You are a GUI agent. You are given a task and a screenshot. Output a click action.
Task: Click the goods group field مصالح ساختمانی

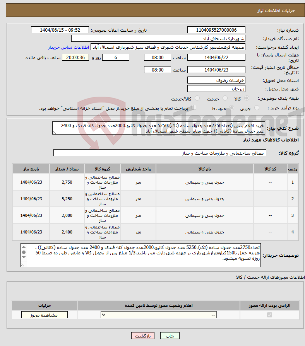tap(160, 153)
